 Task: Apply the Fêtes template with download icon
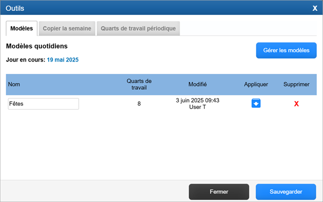[x=256, y=103]
